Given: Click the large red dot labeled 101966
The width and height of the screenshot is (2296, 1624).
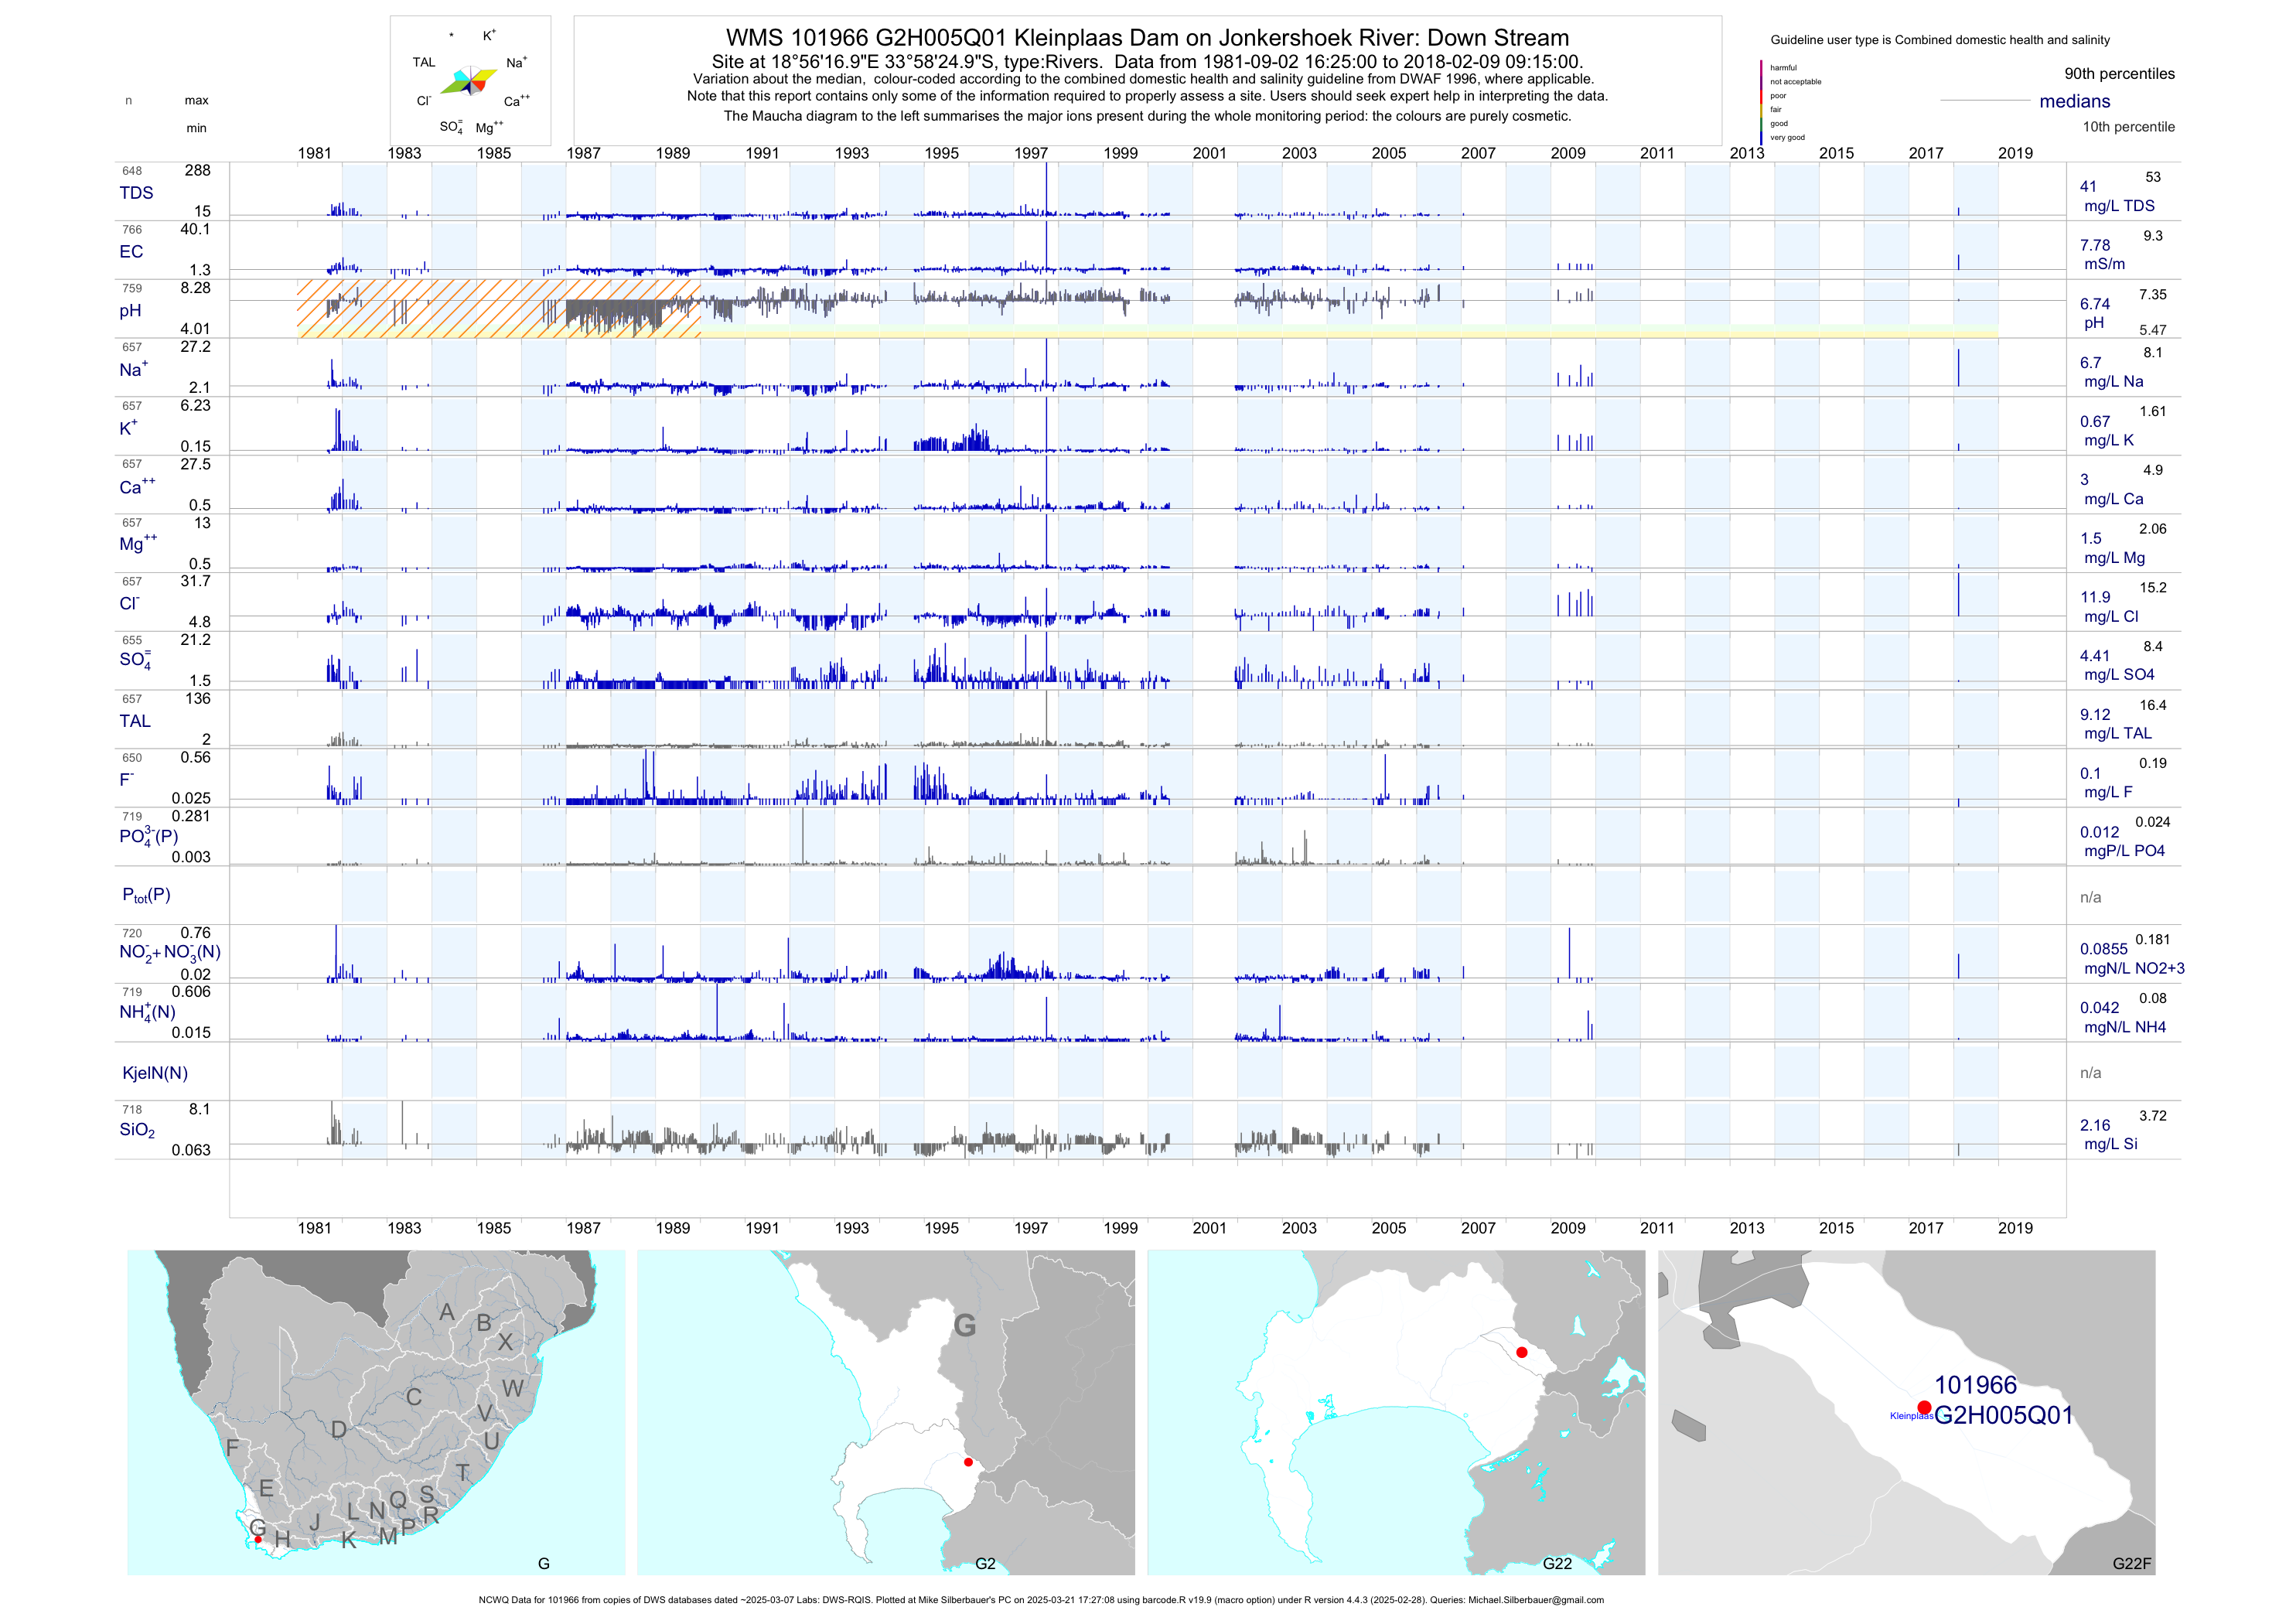Looking at the screenshot, I should point(1924,1407).
